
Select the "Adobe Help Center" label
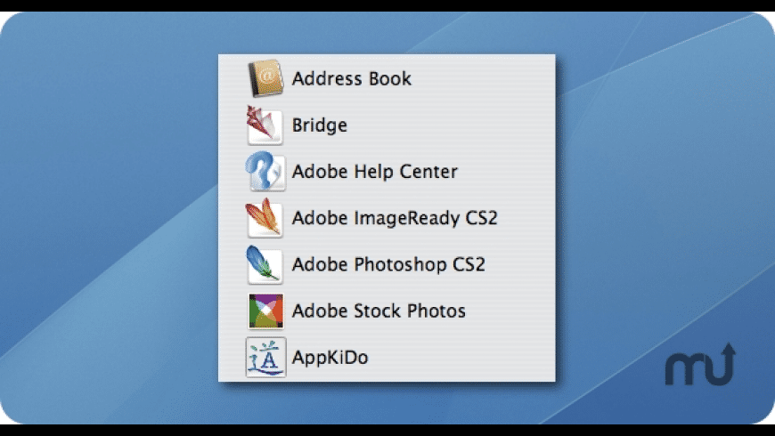pos(375,172)
